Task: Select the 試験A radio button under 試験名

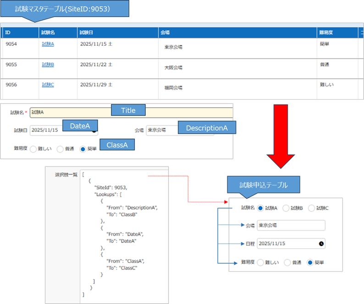Action: [261, 208]
